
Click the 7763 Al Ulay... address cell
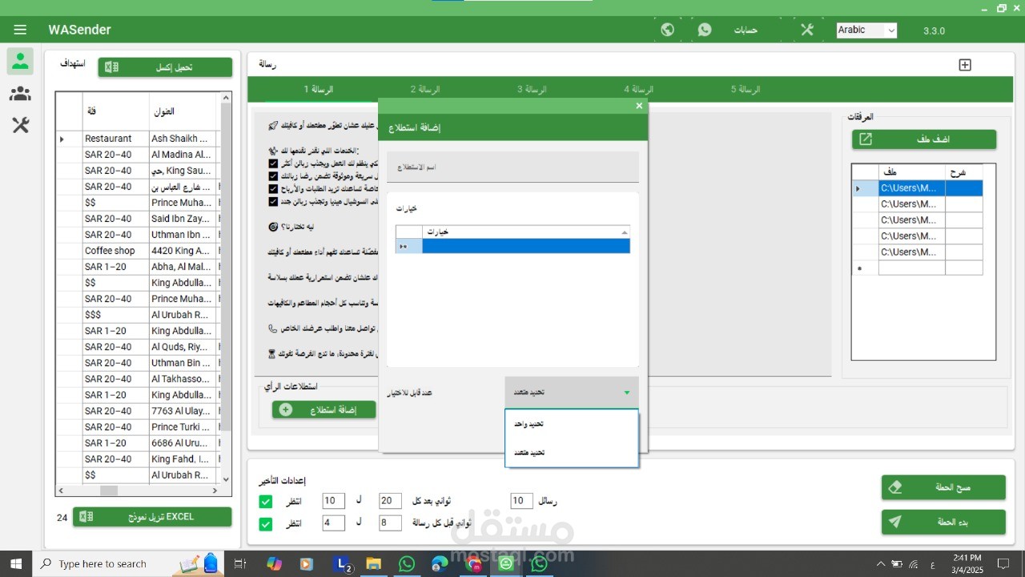[183, 411]
